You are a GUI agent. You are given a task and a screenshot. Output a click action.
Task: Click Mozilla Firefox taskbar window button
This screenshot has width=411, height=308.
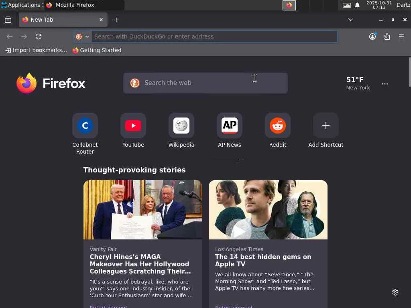[x=84, y=5]
